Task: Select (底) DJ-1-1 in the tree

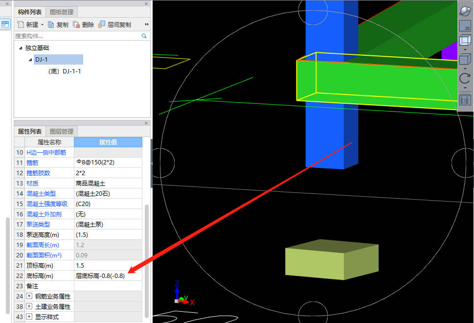Action: point(65,71)
